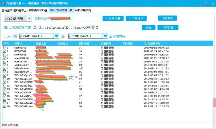
Task: Click the 下载进度 column header
Action: coord(128,44)
